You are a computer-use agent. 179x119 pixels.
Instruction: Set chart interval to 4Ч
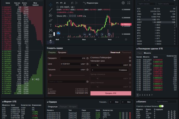61,3
